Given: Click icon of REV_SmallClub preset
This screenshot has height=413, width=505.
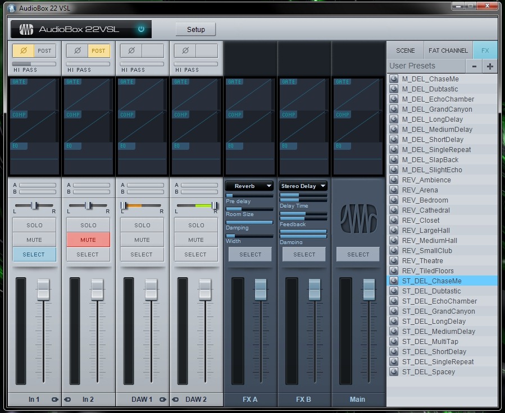Looking at the screenshot, I should coord(394,251).
